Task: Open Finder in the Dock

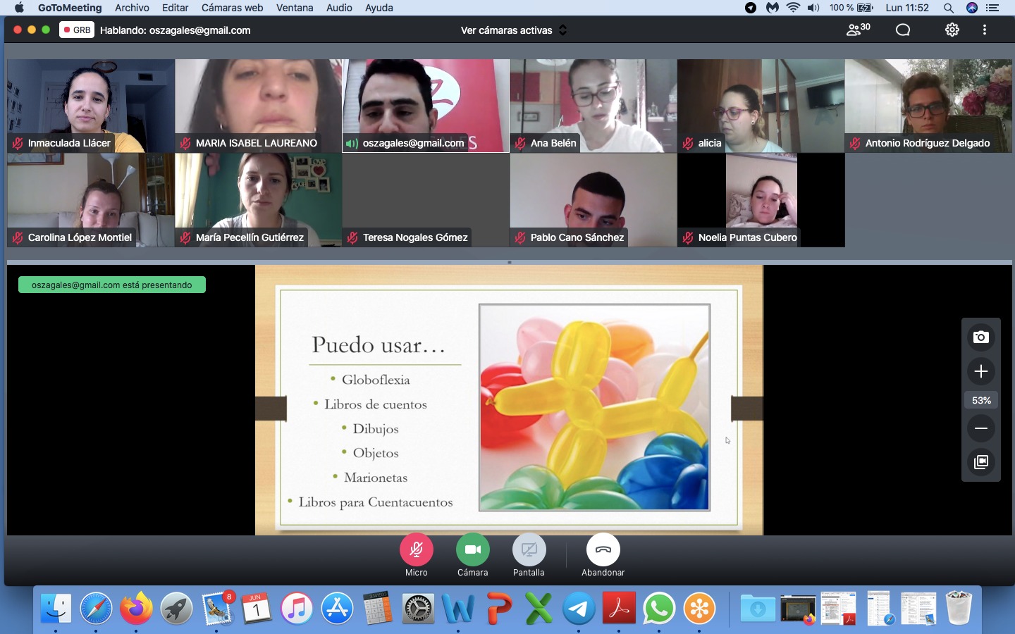Action: coord(56,608)
